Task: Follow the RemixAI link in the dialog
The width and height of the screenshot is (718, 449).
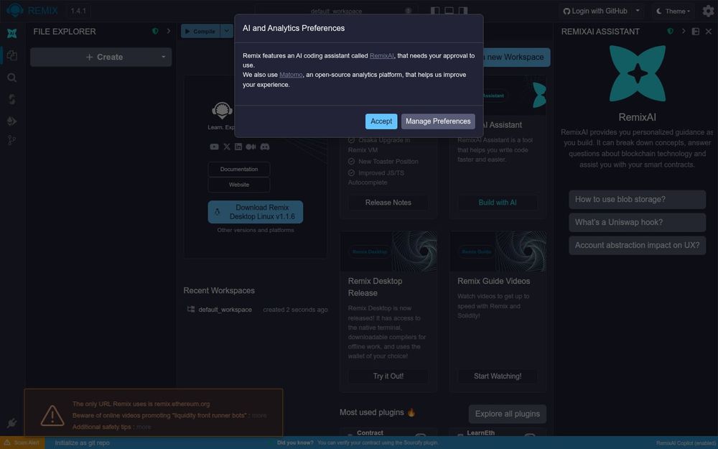Action: (381, 56)
